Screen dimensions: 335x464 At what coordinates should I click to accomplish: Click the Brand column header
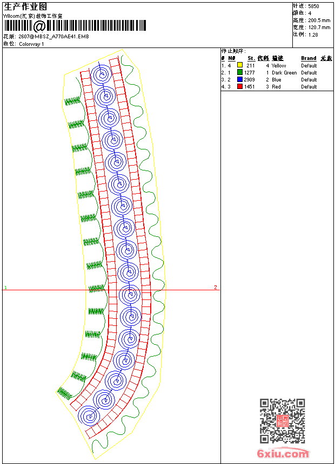pyautogui.click(x=309, y=58)
